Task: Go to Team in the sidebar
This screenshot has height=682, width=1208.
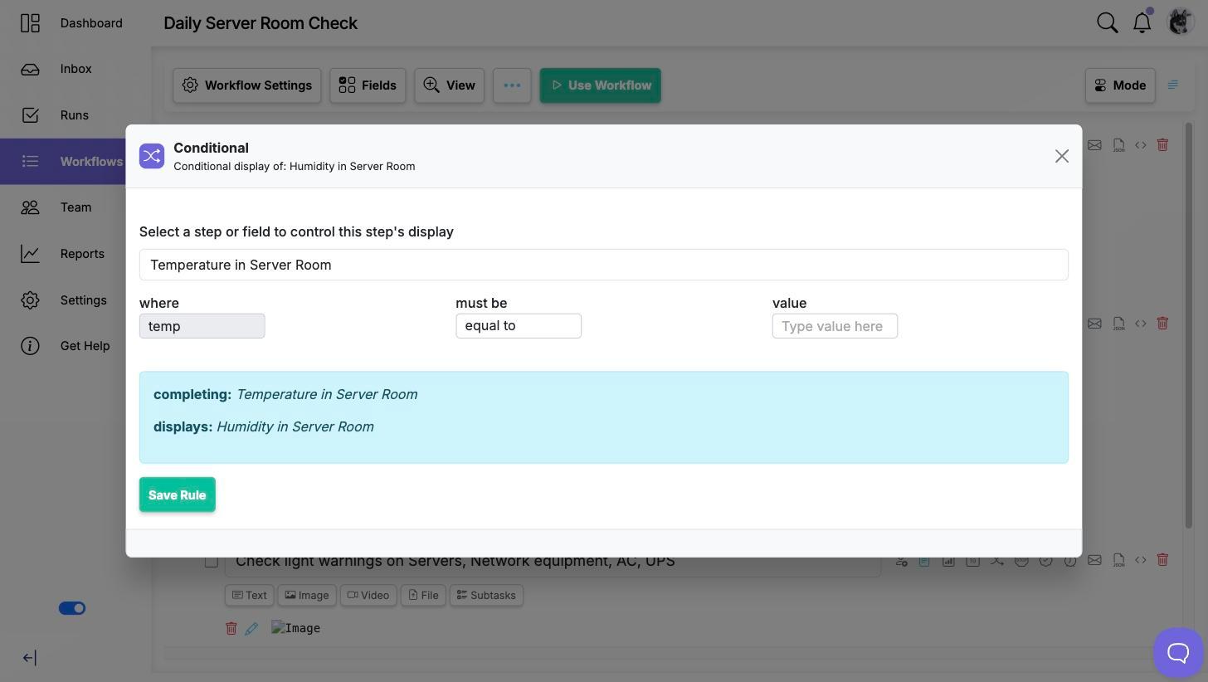Action: click(x=75, y=207)
